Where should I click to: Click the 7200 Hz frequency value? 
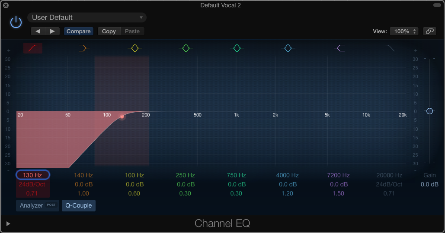pyautogui.click(x=338, y=175)
